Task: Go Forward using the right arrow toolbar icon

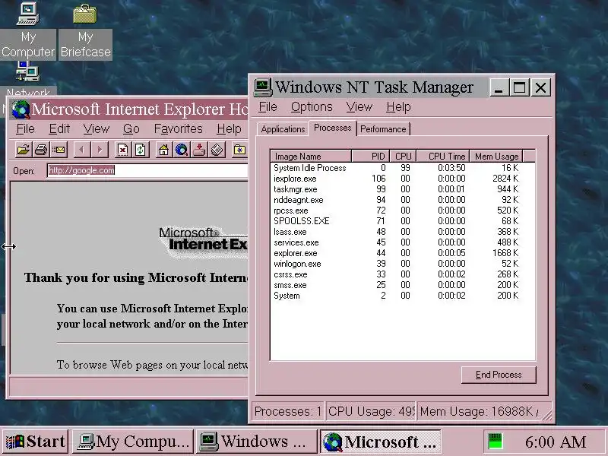Action: (100, 149)
